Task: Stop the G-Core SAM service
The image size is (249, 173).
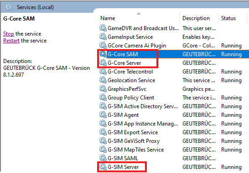Action: tap(9, 34)
